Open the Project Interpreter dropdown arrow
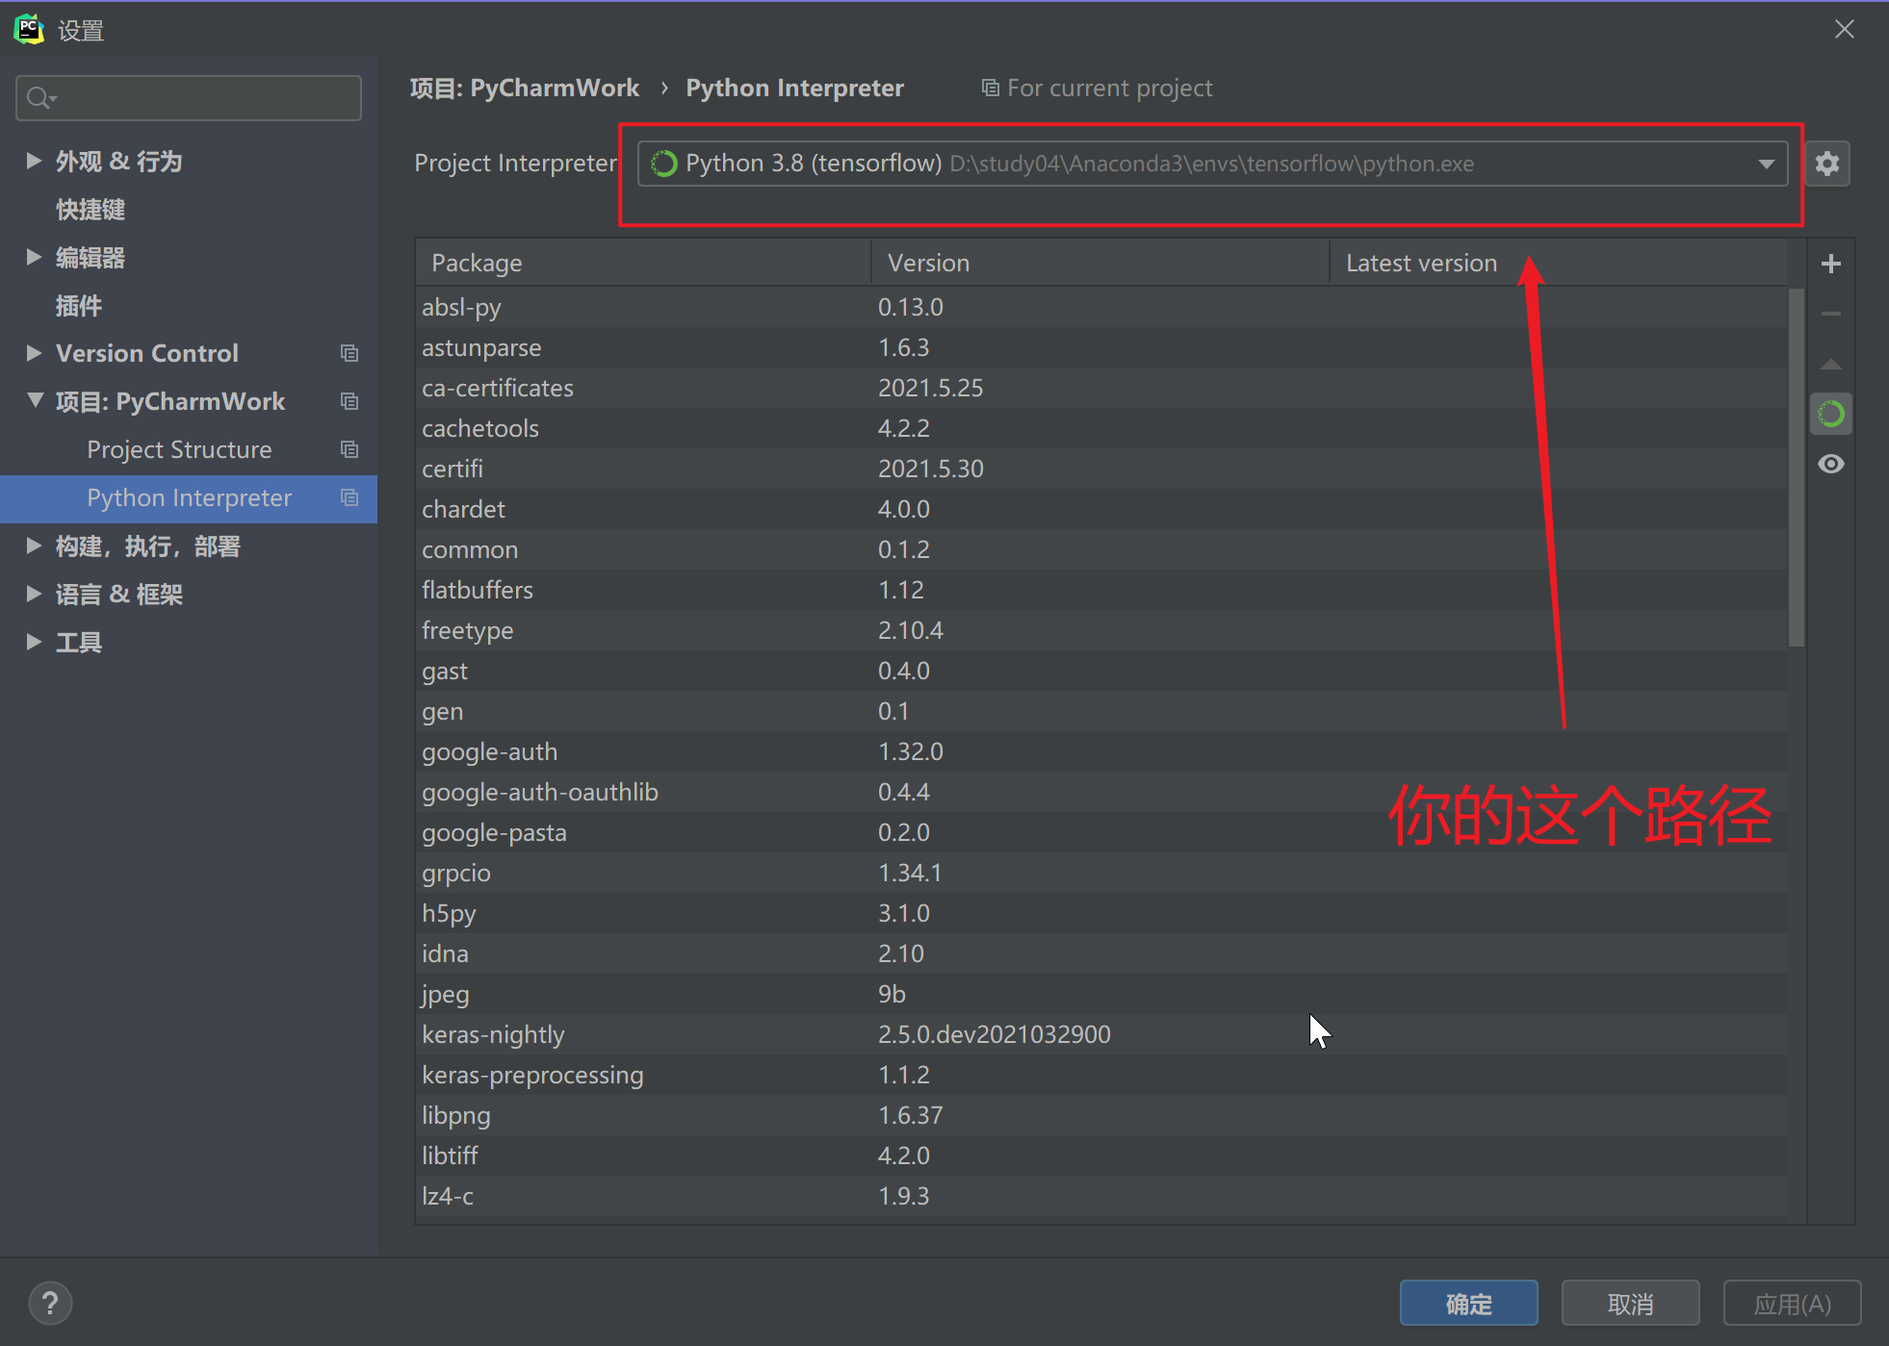 (x=1766, y=164)
